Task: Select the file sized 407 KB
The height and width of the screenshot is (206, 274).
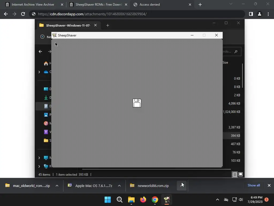Action: coord(235,144)
